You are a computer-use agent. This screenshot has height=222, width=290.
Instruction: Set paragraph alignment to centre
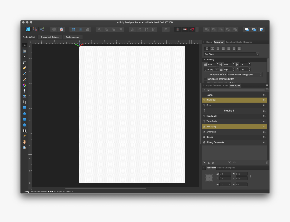pyautogui.click(x=212, y=49)
